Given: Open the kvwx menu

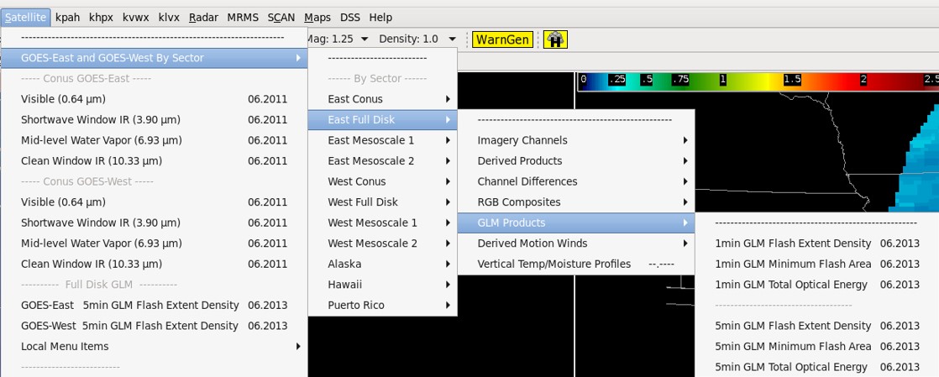Looking at the screenshot, I should coord(135,18).
